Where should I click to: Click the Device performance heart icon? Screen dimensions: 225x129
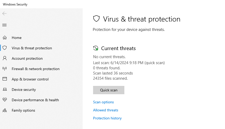coord(4,100)
